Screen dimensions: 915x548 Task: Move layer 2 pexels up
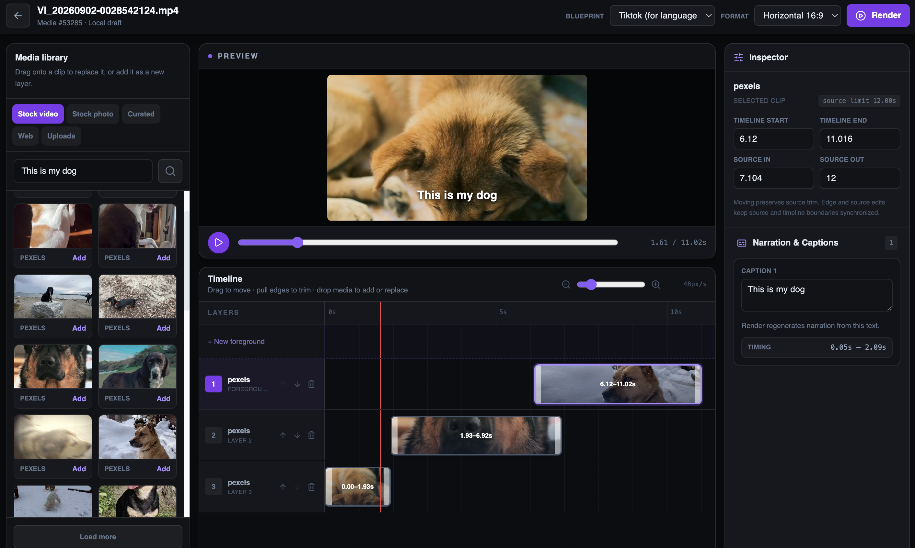[283, 435]
